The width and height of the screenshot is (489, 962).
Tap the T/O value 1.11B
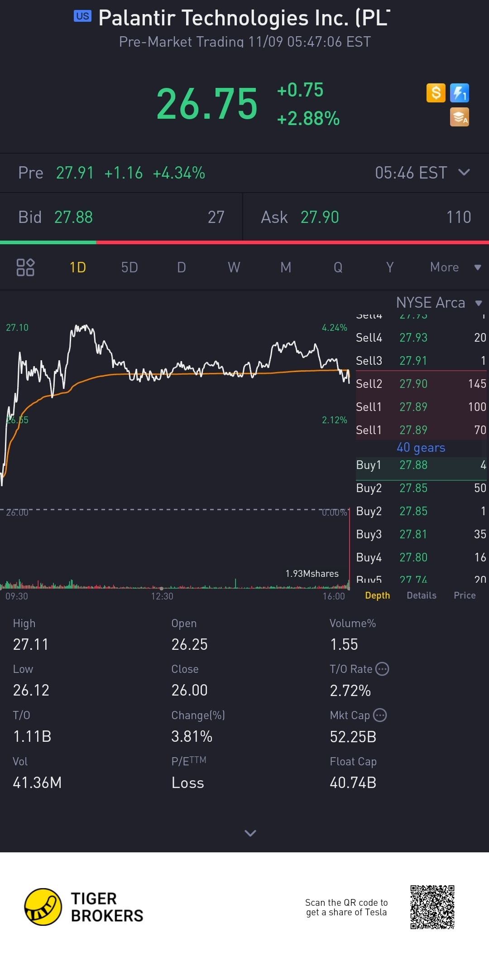(32, 736)
